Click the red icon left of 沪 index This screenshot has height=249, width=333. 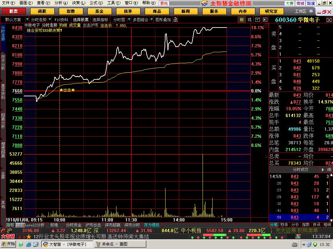(3, 231)
